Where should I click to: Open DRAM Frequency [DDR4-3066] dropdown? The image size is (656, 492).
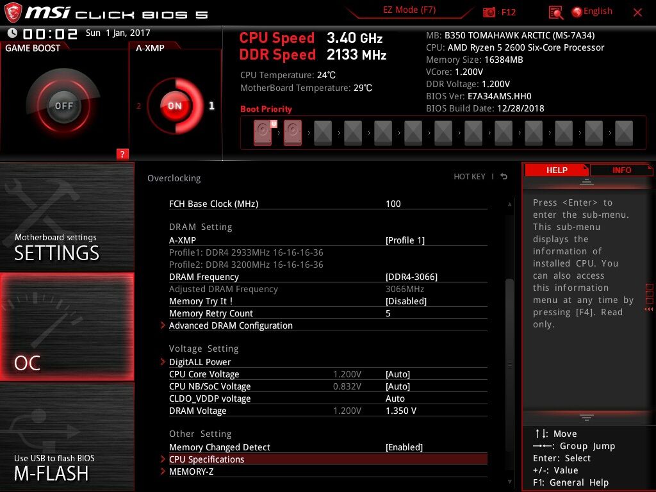(x=411, y=277)
